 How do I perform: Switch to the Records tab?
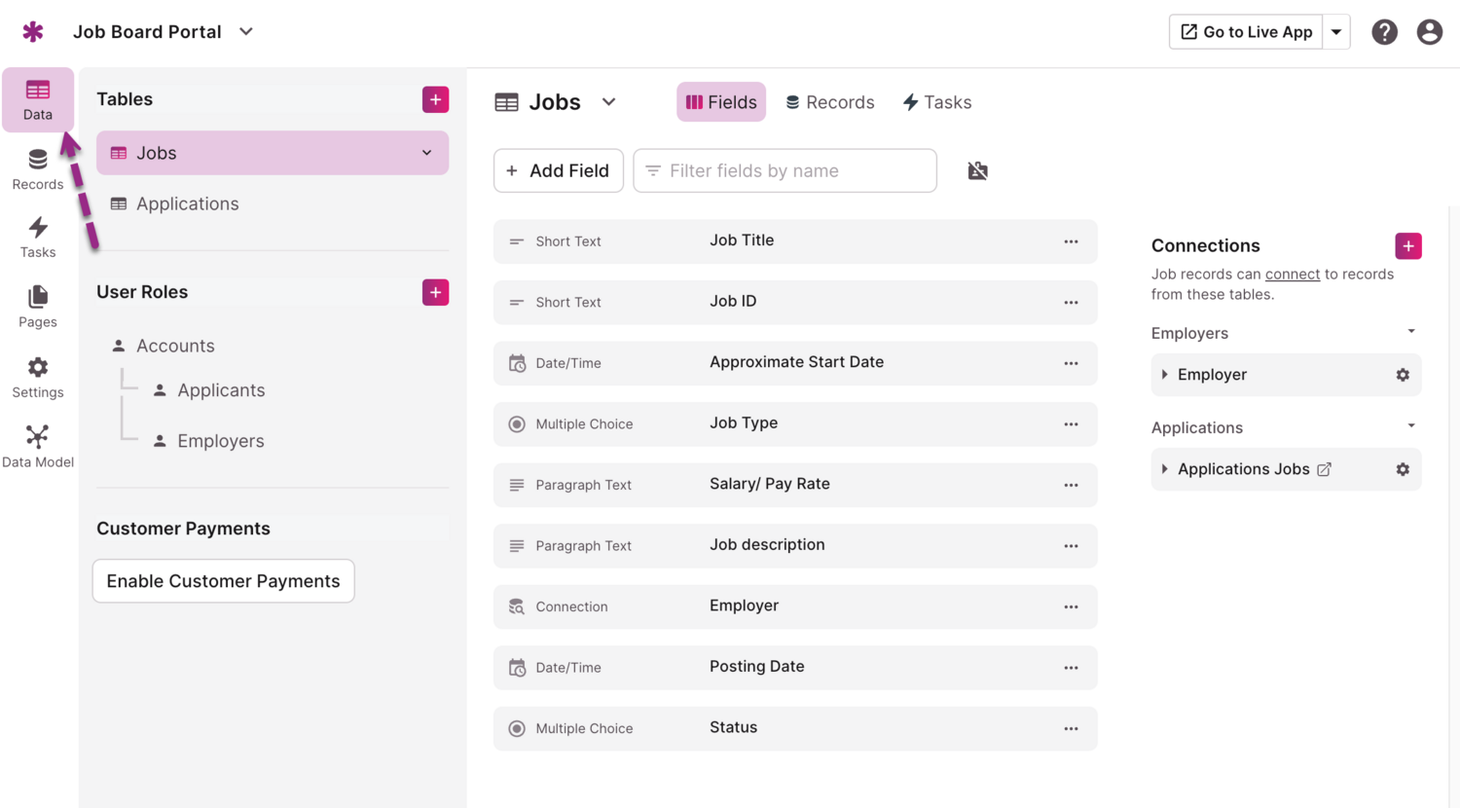[x=829, y=102]
